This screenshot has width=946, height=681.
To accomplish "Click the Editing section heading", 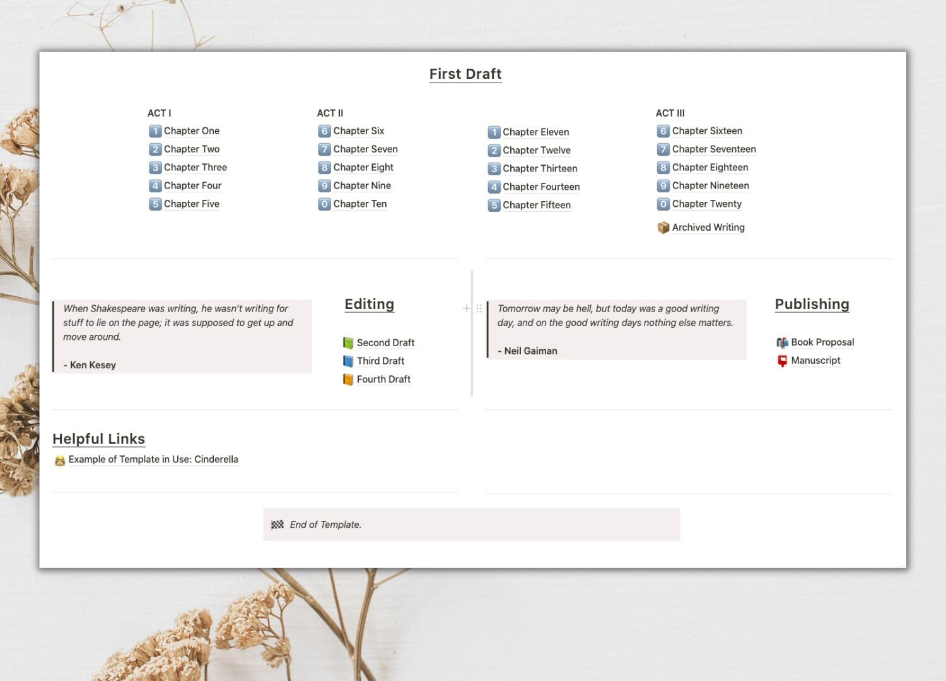I will point(370,304).
